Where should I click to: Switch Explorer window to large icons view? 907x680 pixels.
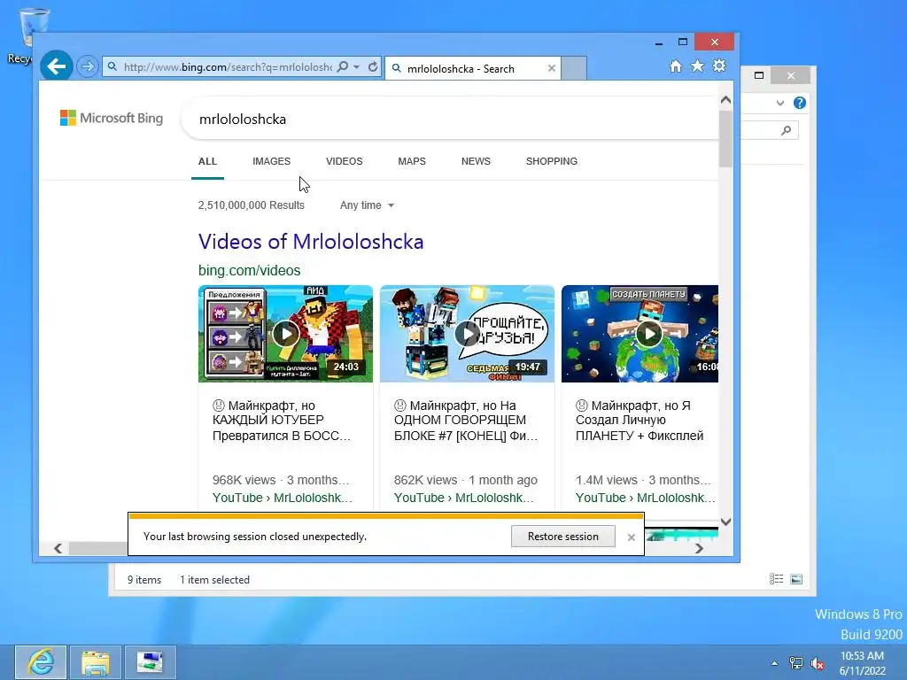796,579
